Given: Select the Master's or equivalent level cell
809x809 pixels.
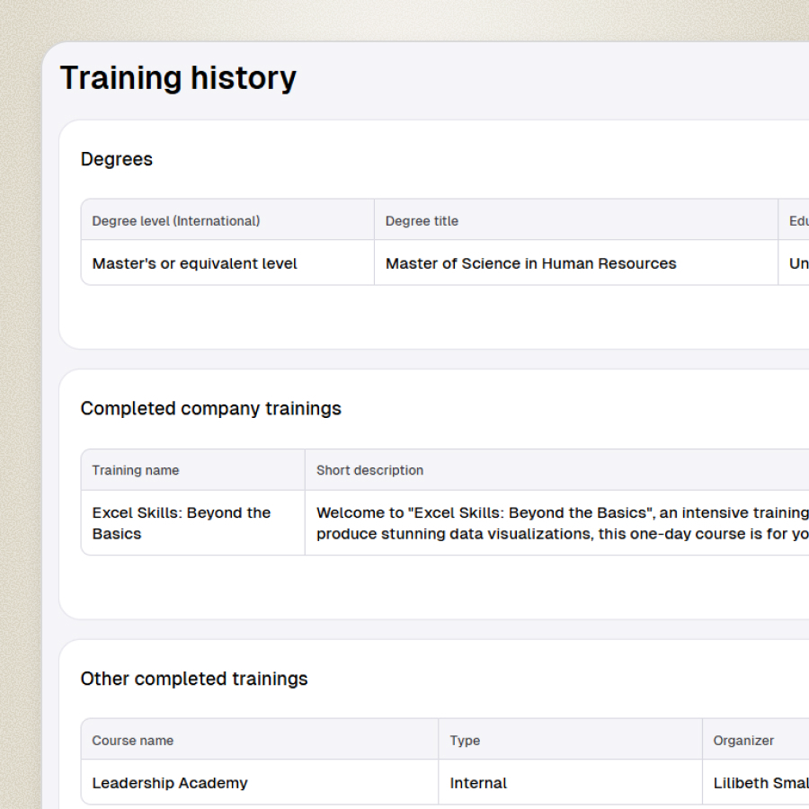Looking at the screenshot, I should (195, 263).
